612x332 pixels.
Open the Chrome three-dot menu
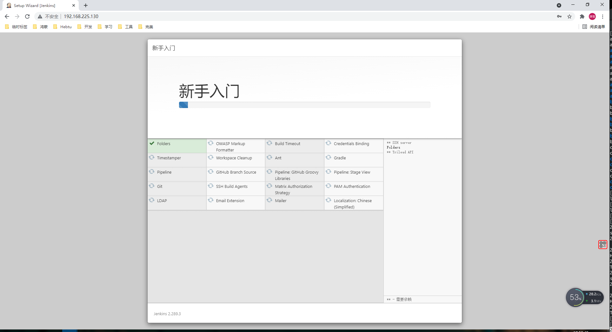[x=602, y=16]
